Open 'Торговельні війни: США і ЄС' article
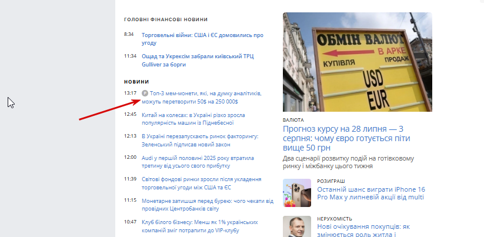The width and height of the screenshot is (484, 237). tap(202, 39)
